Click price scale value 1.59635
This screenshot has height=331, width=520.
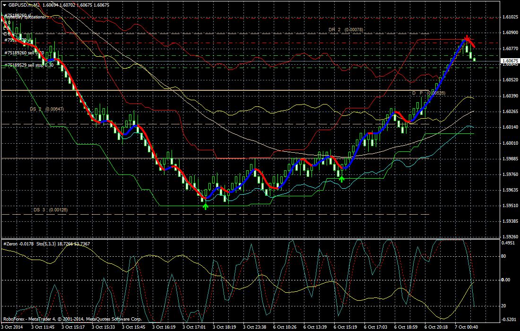511,191
